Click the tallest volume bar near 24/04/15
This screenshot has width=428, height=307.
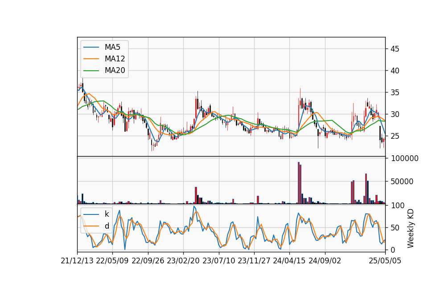(299, 183)
